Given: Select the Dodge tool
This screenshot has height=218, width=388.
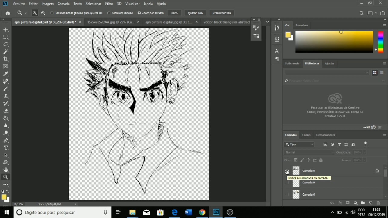Looking at the screenshot, I should pyautogui.click(x=6, y=133).
